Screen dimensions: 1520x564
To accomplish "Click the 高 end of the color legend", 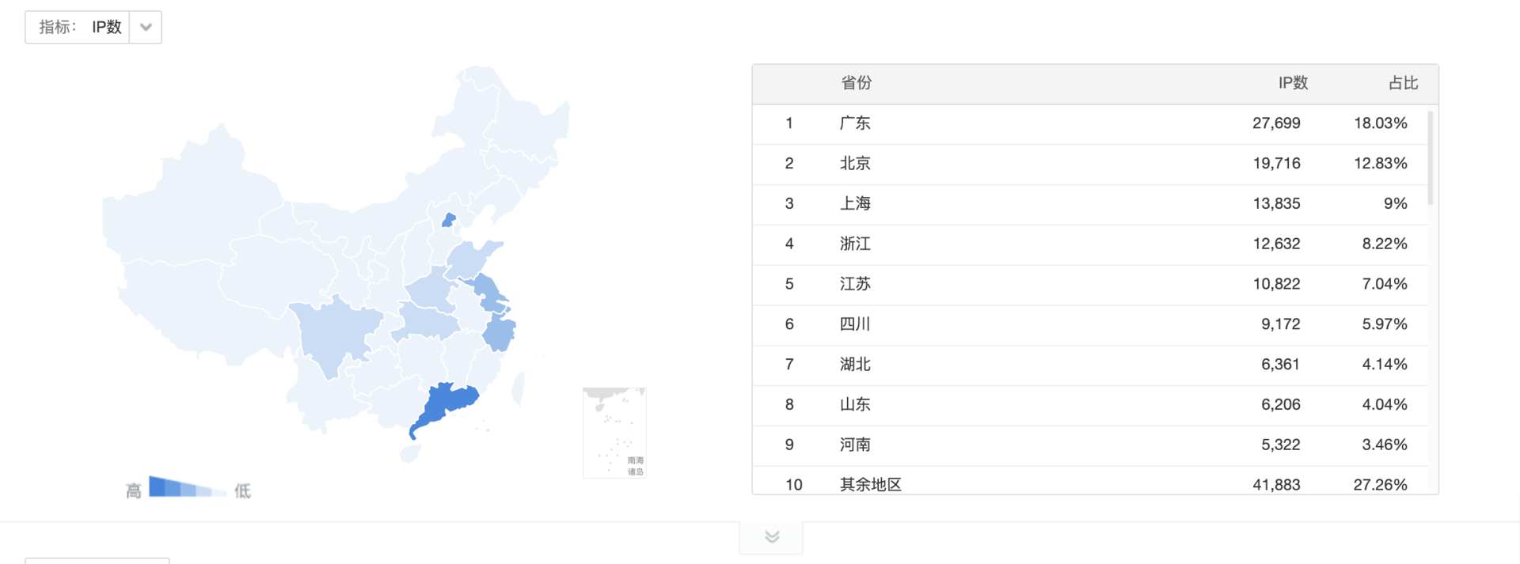I will (133, 489).
